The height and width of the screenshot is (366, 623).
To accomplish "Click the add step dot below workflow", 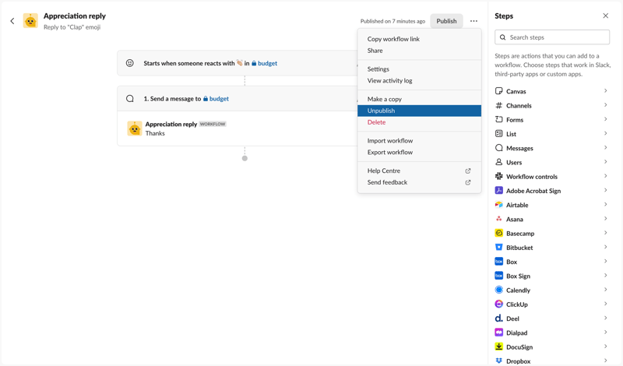I will point(245,158).
